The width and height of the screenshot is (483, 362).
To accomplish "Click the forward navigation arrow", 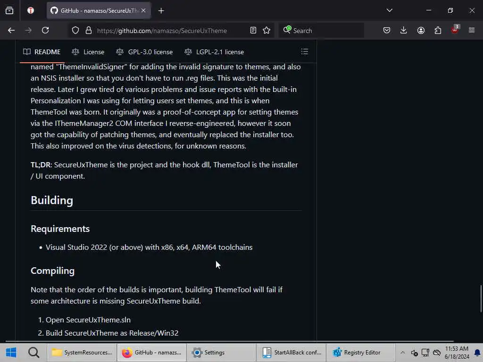I will pos(28,31).
